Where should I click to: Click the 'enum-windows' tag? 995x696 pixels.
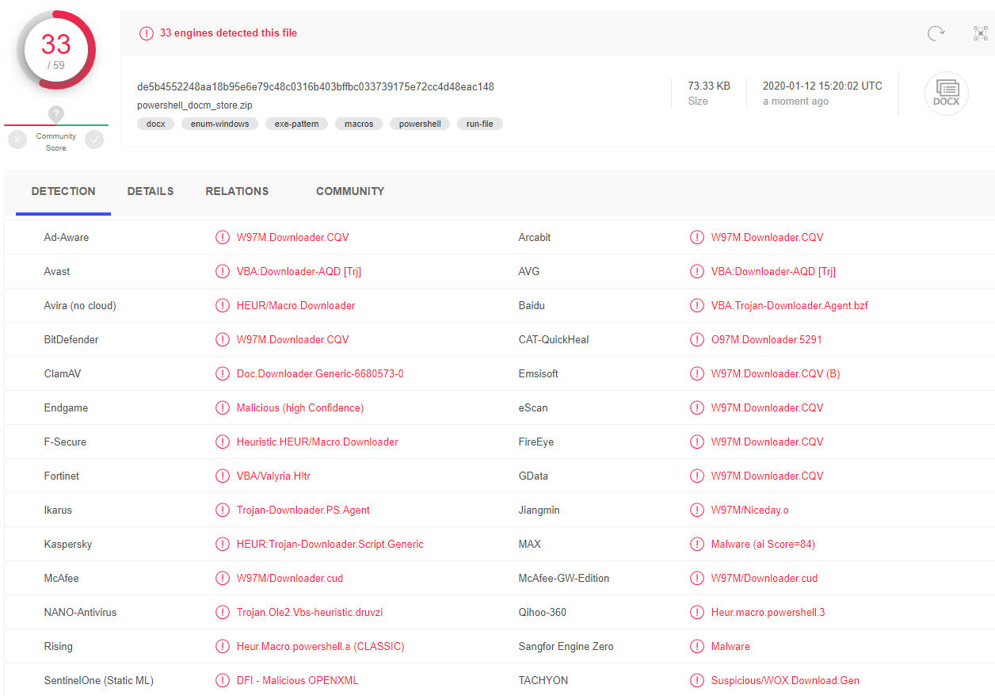219,124
